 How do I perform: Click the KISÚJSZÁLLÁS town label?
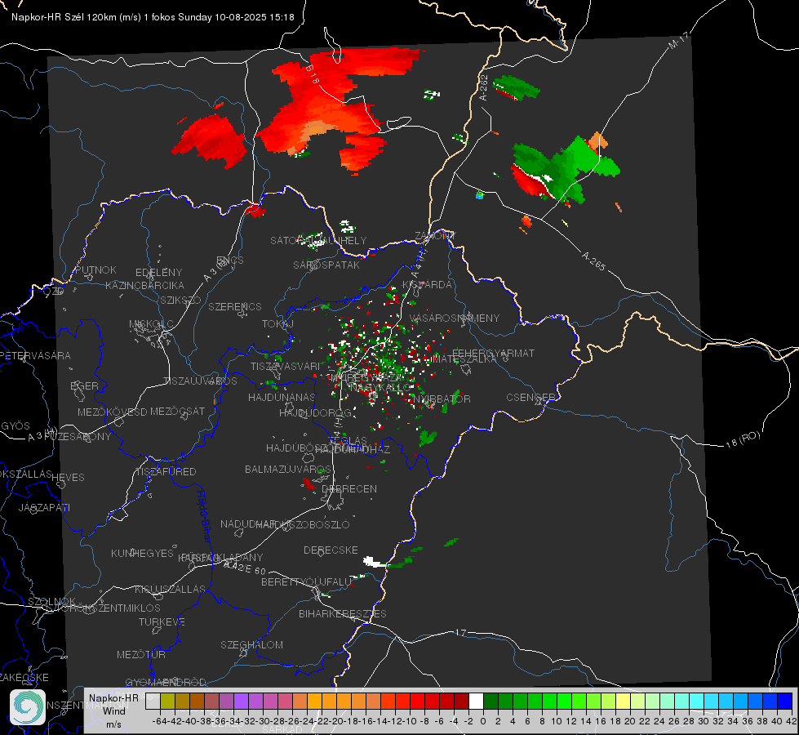click(x=170, y=589)
